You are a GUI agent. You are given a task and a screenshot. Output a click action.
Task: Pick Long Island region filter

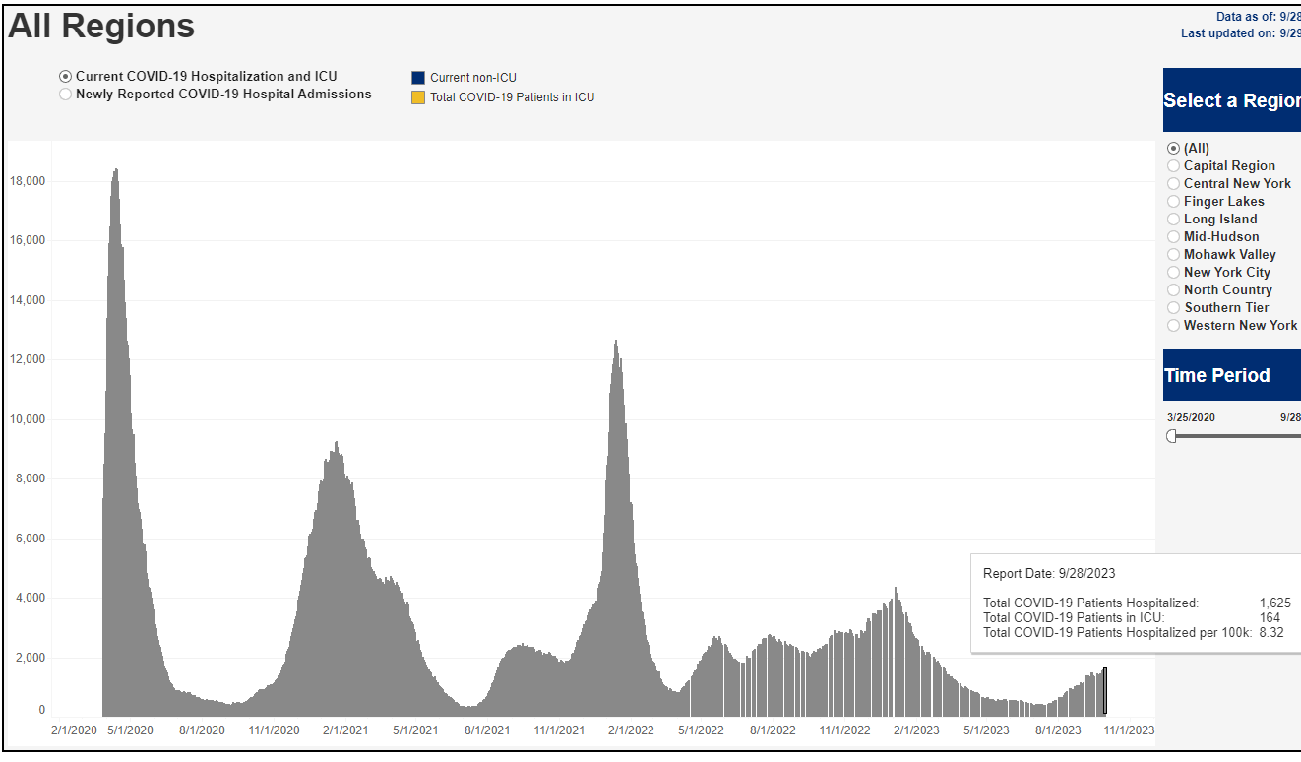[x=1173, y=220]
